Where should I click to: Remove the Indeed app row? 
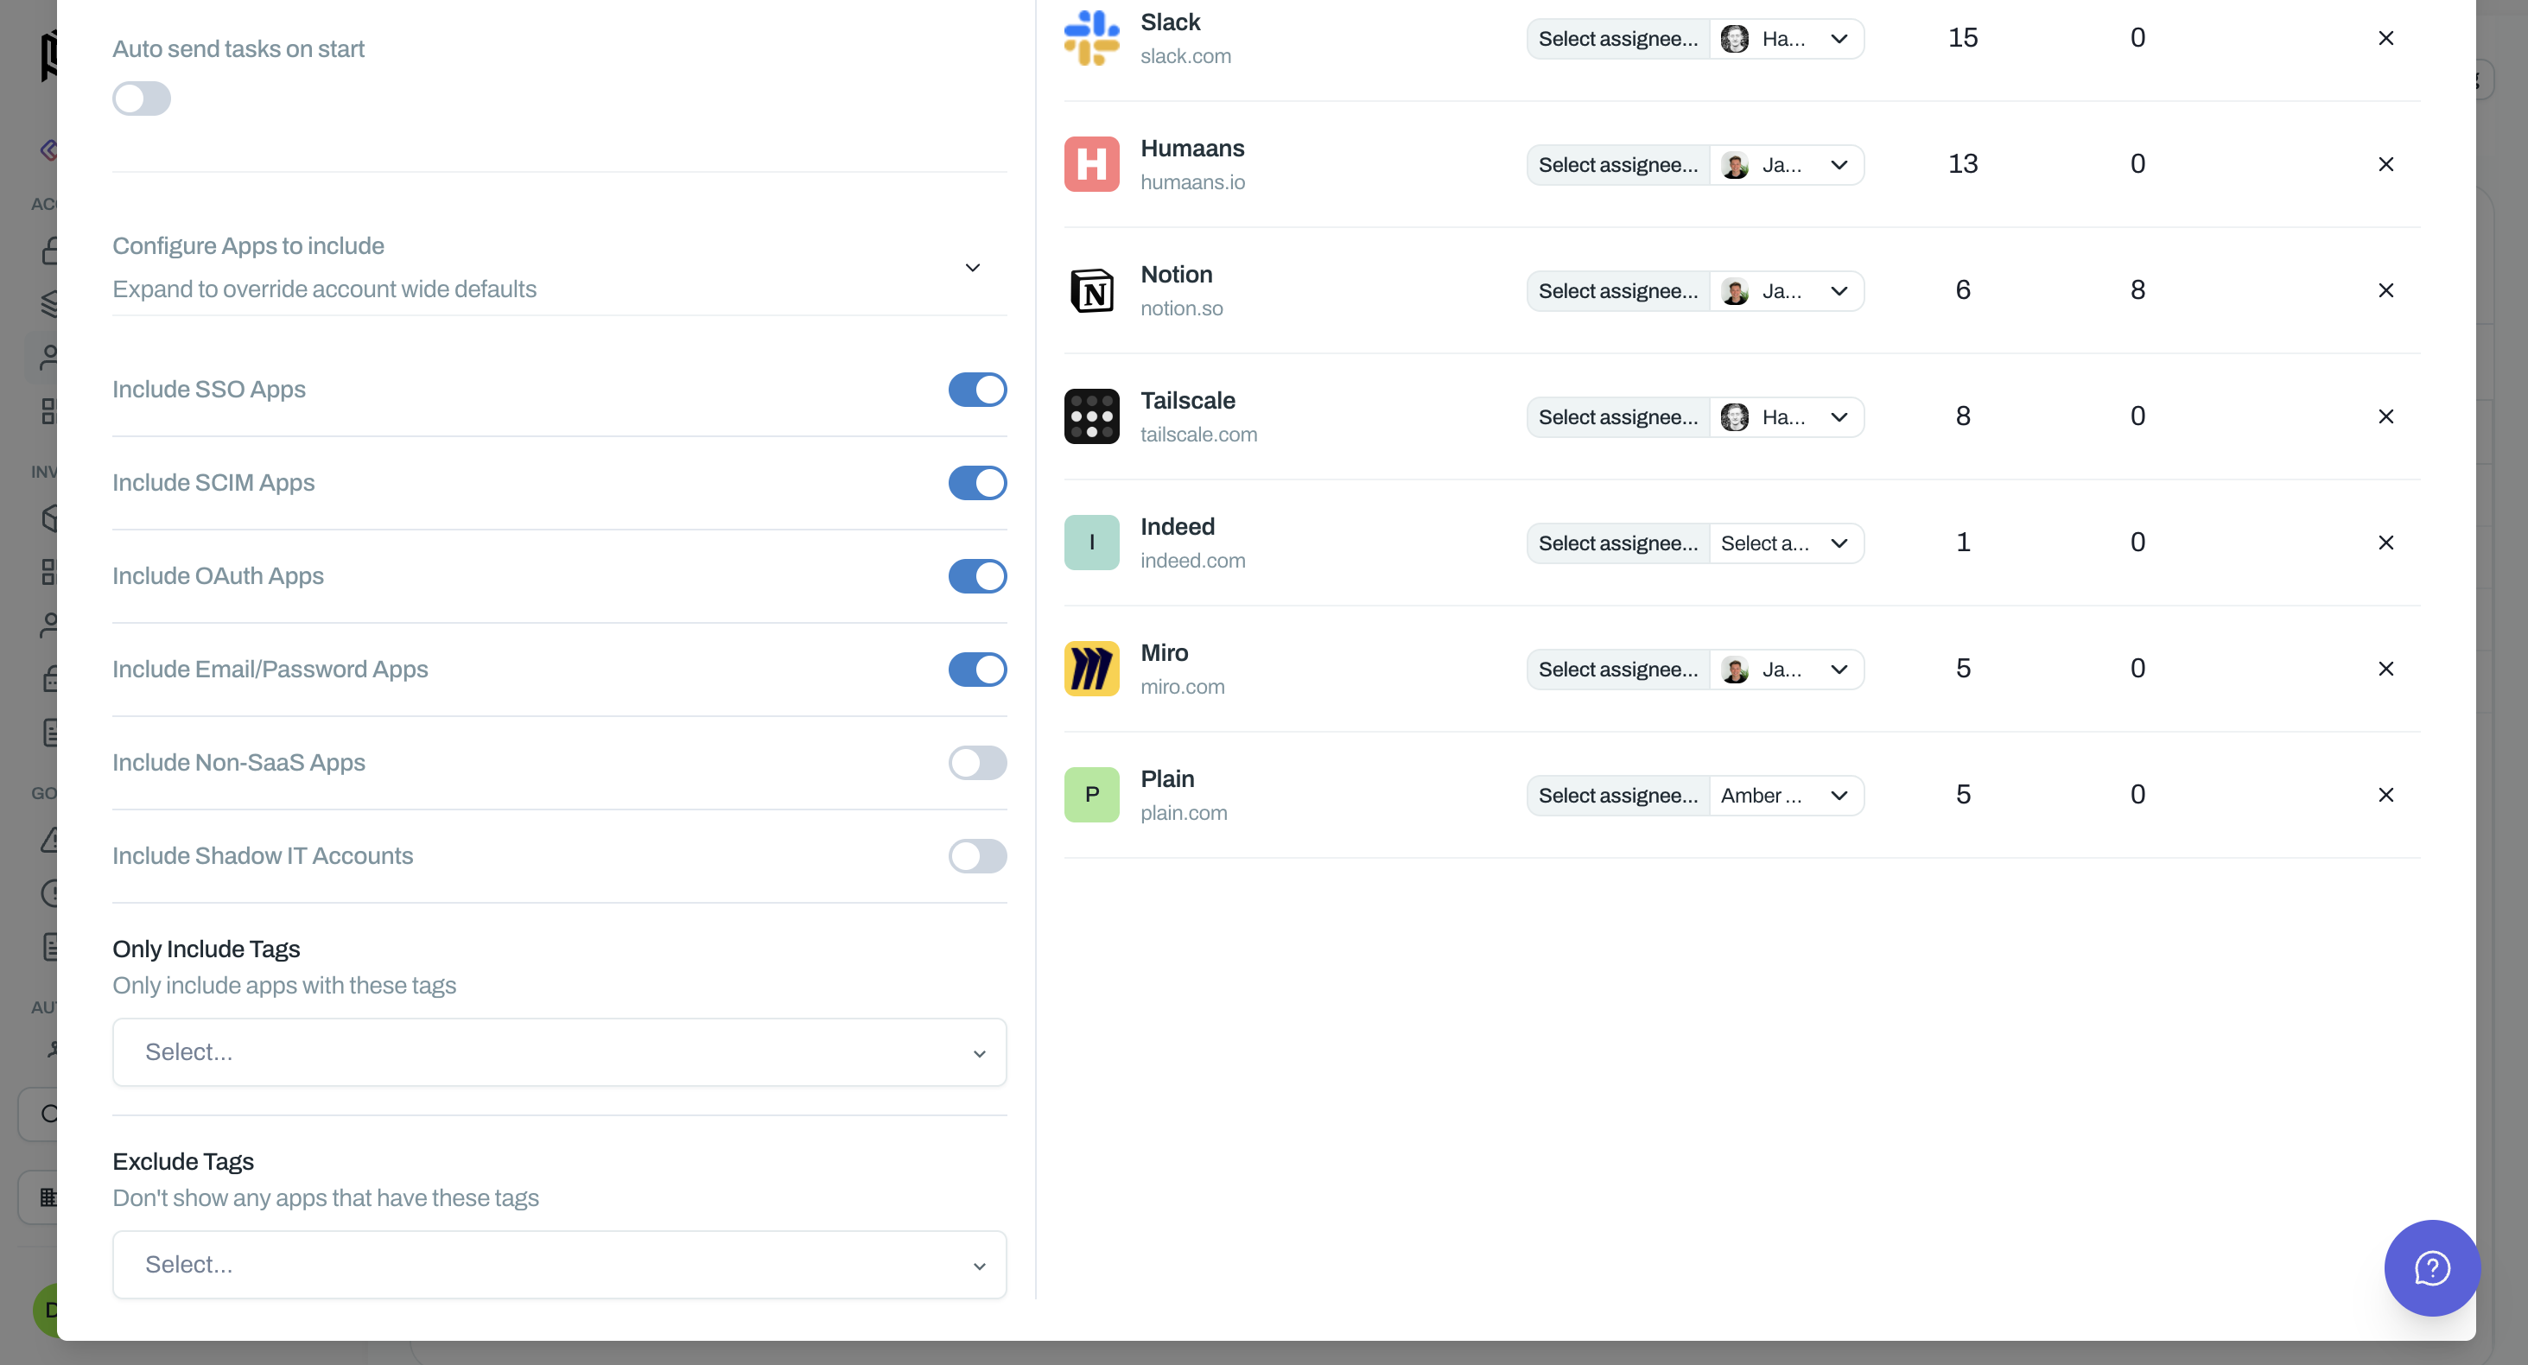click(2385, 542)
